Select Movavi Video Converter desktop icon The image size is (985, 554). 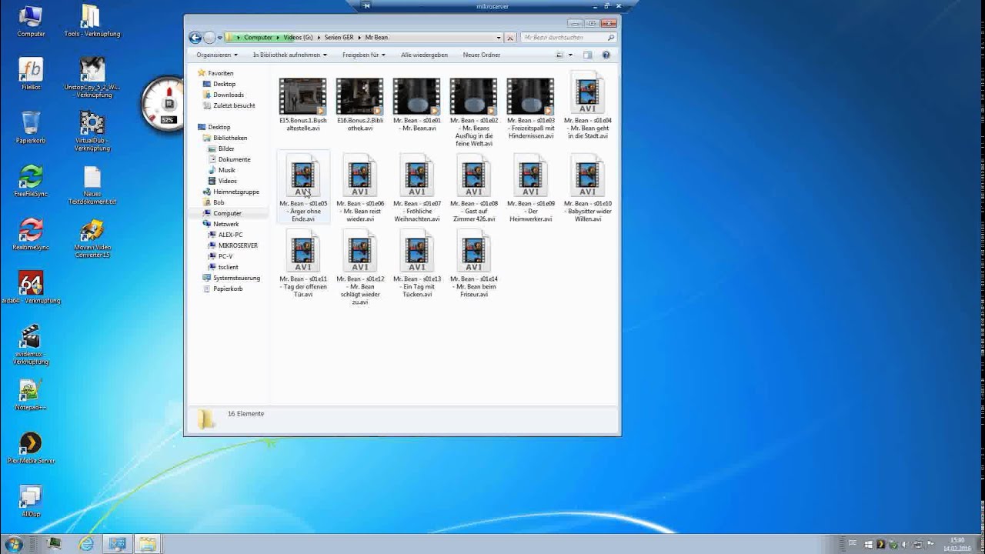click(x=92, y=239)
